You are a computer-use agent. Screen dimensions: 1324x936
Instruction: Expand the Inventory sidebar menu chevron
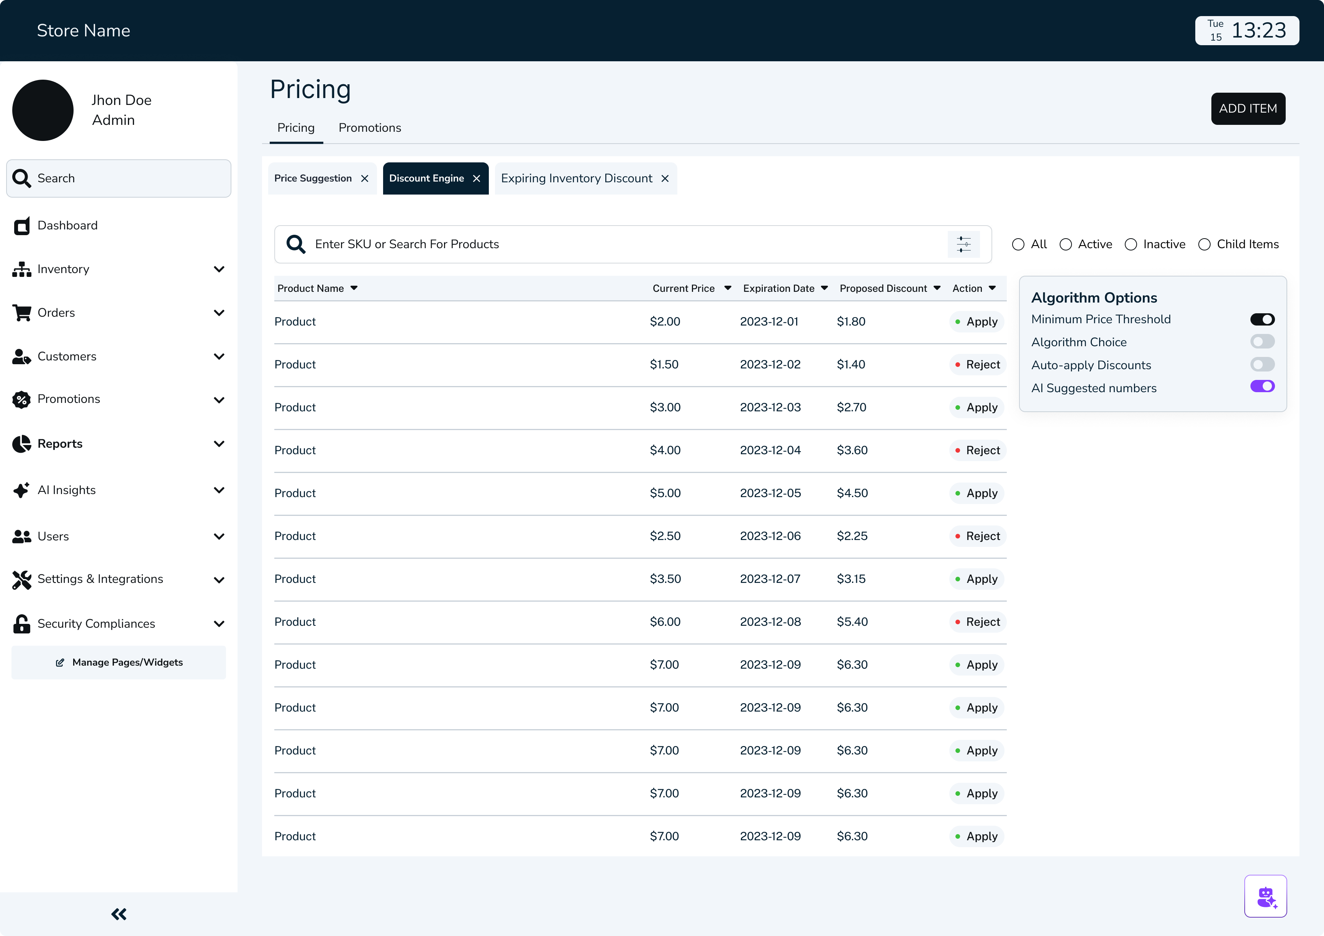pos(219,269)
